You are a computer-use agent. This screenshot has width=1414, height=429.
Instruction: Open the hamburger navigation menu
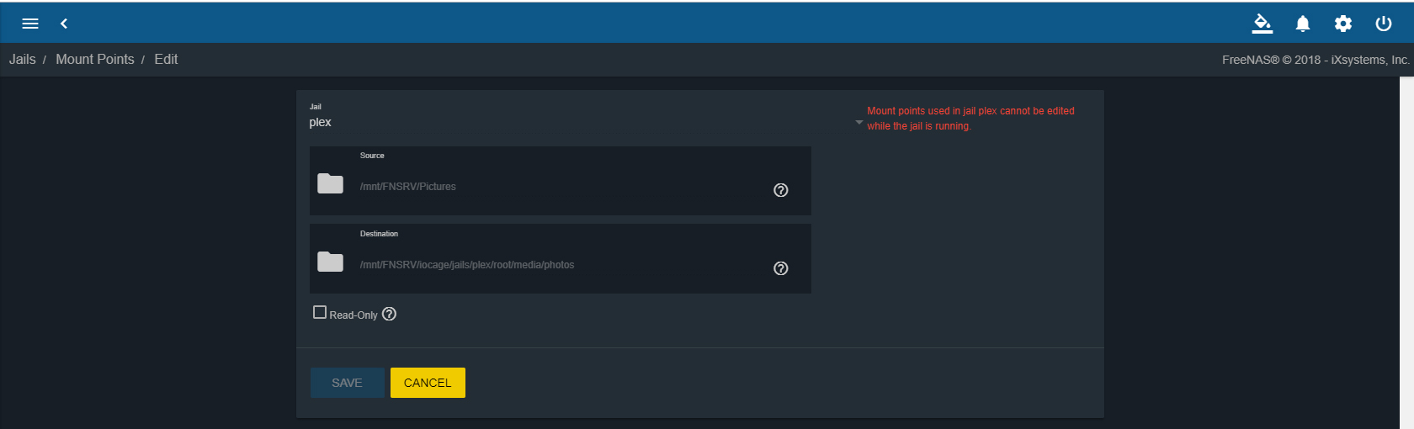click(30, 24)
